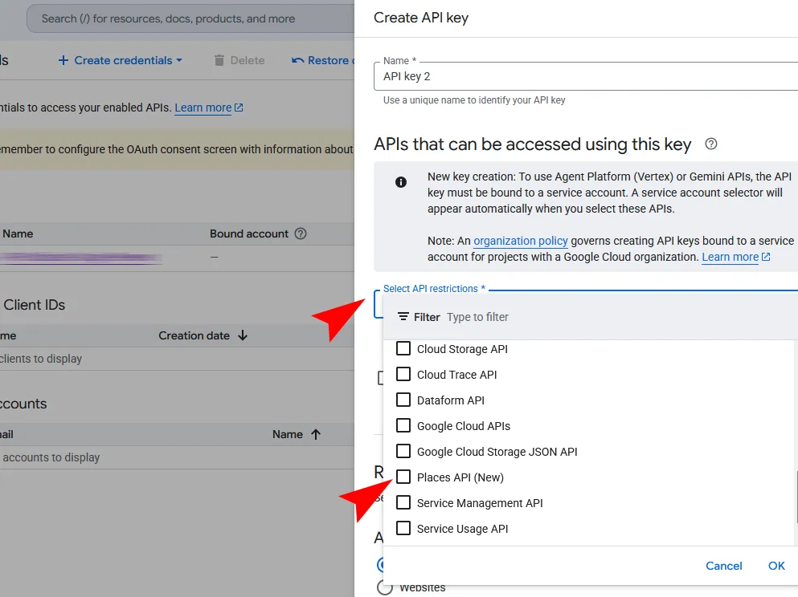The height and width of the screenshot is (597, 798).
Task: Click the Cancel button
Action: click(x=724, y=566)
